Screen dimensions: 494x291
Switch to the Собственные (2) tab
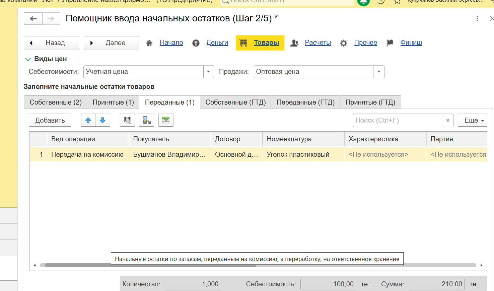click(x=56, y=102)
